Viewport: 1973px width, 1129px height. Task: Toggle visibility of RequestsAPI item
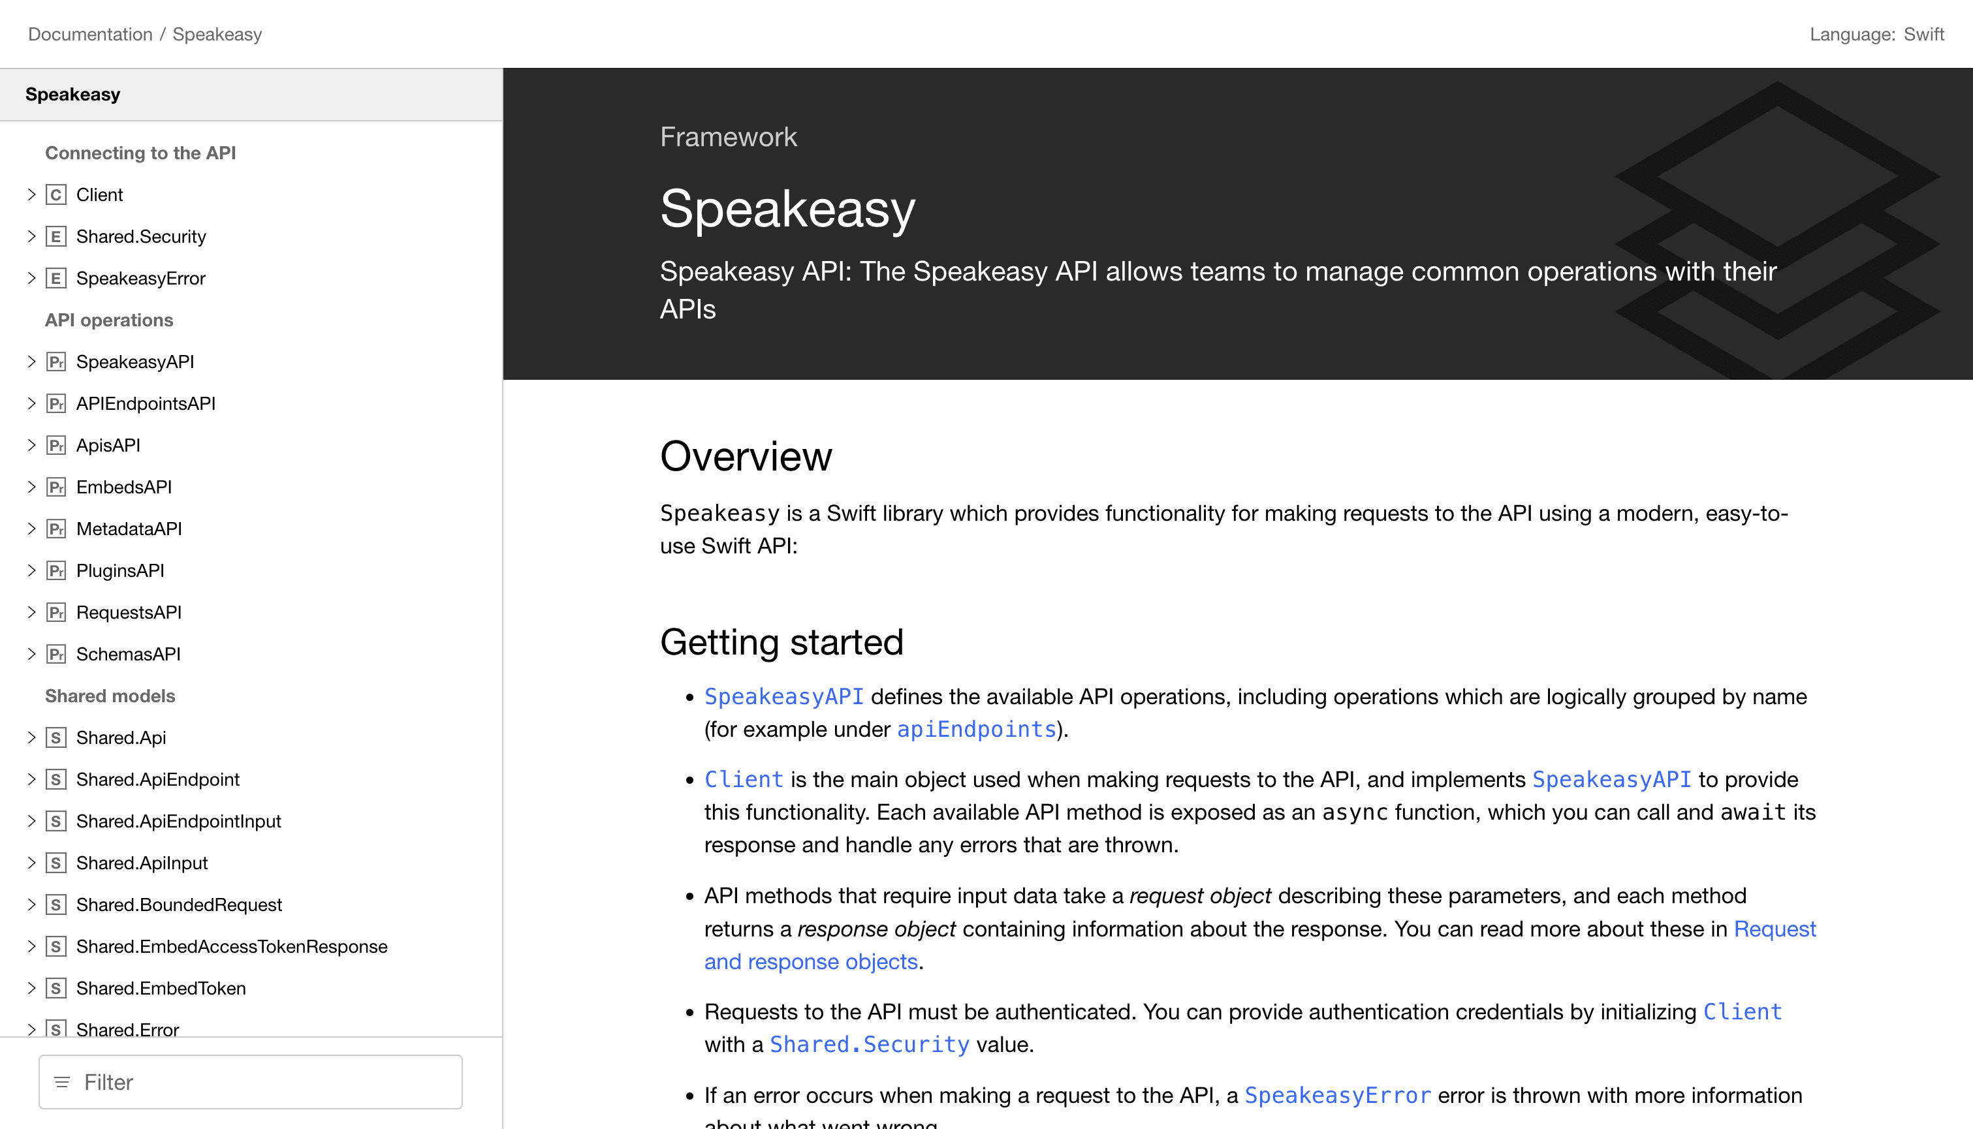click(x=30, y=612)
